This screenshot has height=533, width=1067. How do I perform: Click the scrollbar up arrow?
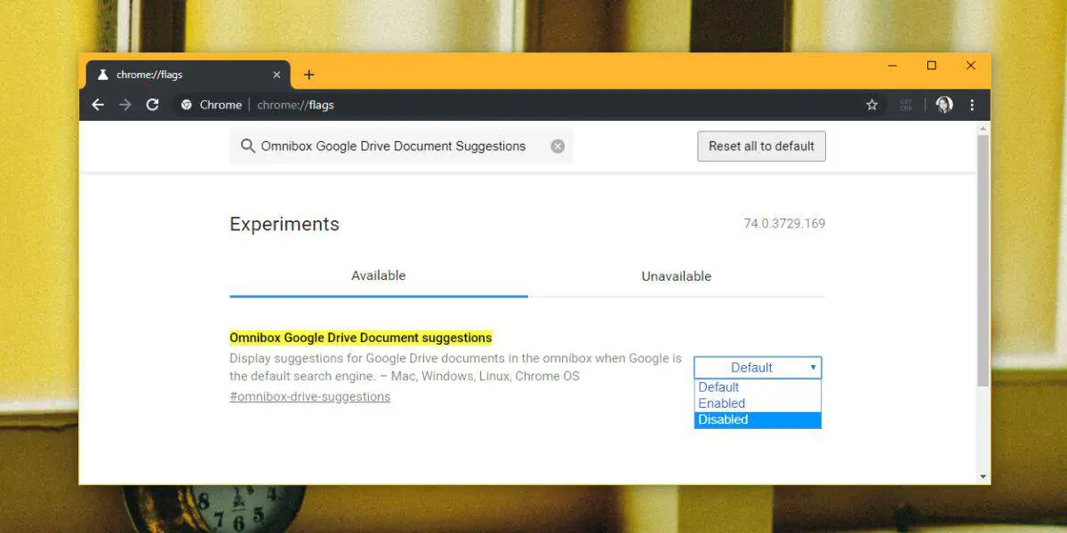983,128
